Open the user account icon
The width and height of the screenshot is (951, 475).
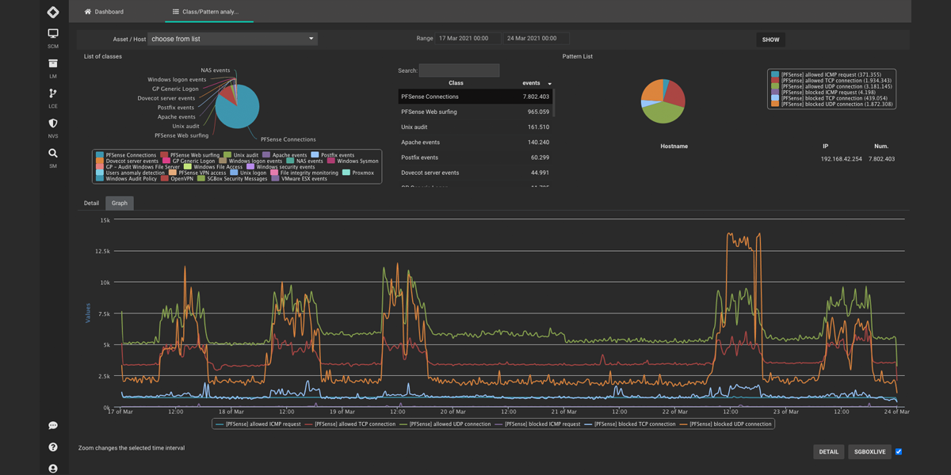(53, 469)
